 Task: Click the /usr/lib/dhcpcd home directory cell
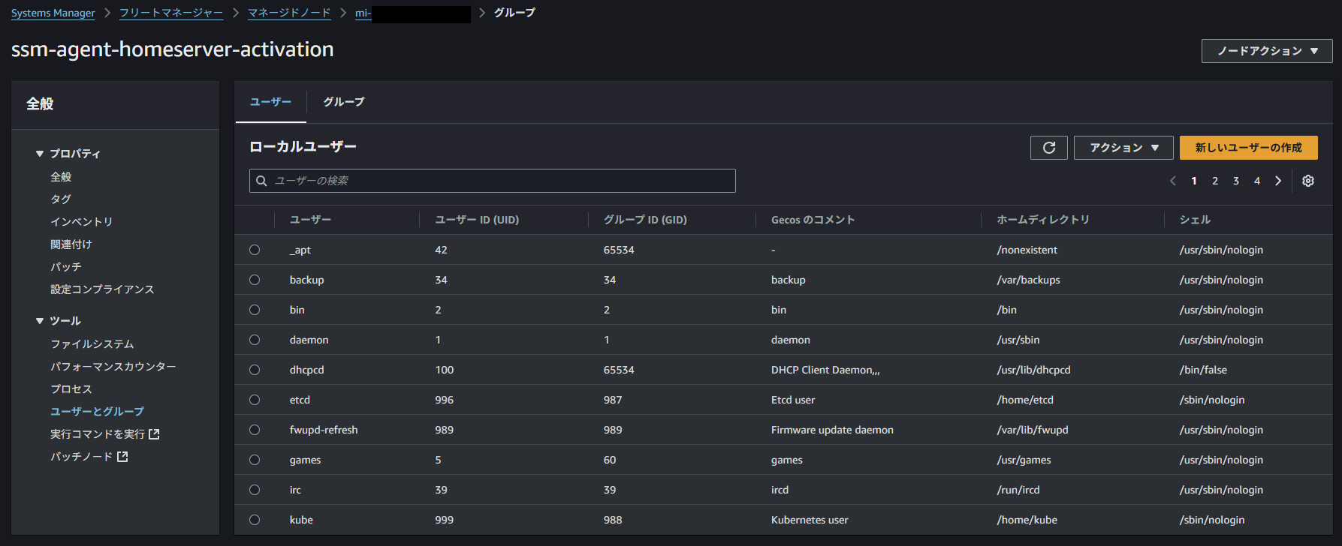(x=1033, y=370)
